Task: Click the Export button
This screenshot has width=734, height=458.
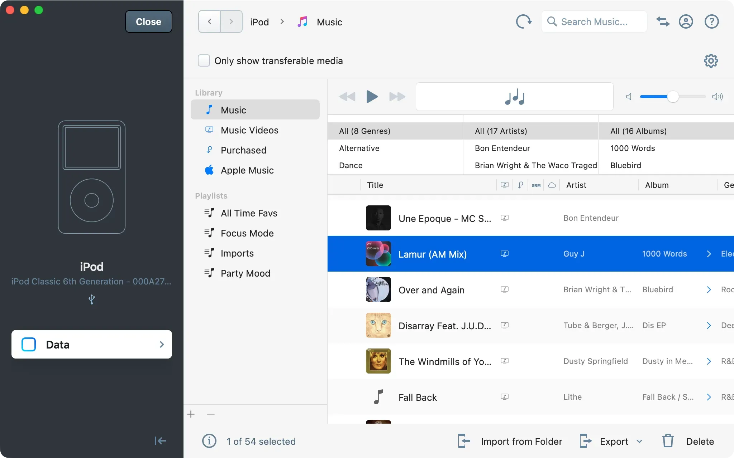Action: point(604,441)
